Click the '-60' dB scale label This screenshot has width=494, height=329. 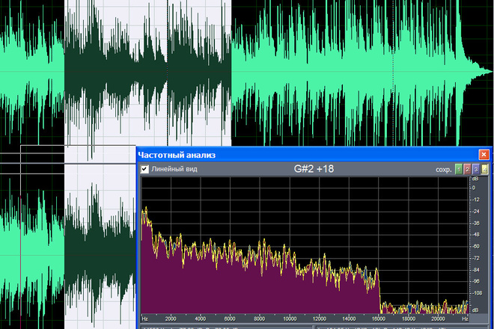[x=475, y=246]
